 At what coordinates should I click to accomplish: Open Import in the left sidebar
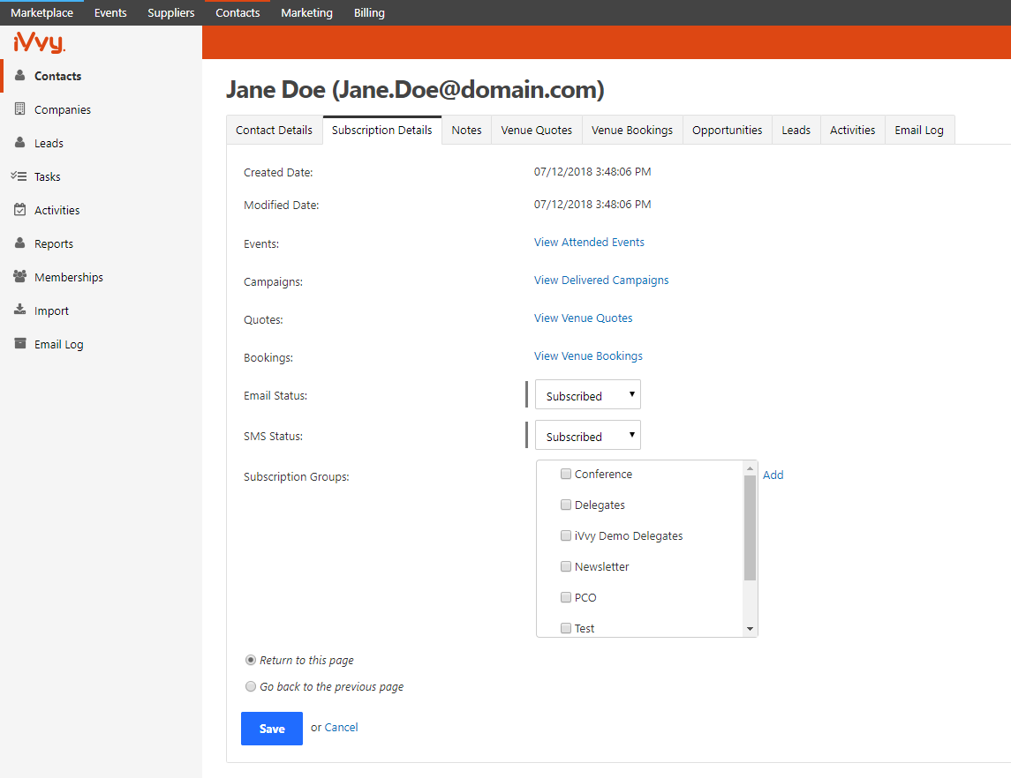coord(102,310)
